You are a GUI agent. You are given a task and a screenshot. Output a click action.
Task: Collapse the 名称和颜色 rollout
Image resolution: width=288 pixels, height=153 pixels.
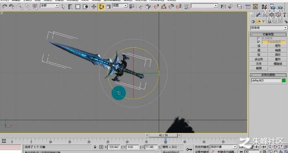pos(268,75)
